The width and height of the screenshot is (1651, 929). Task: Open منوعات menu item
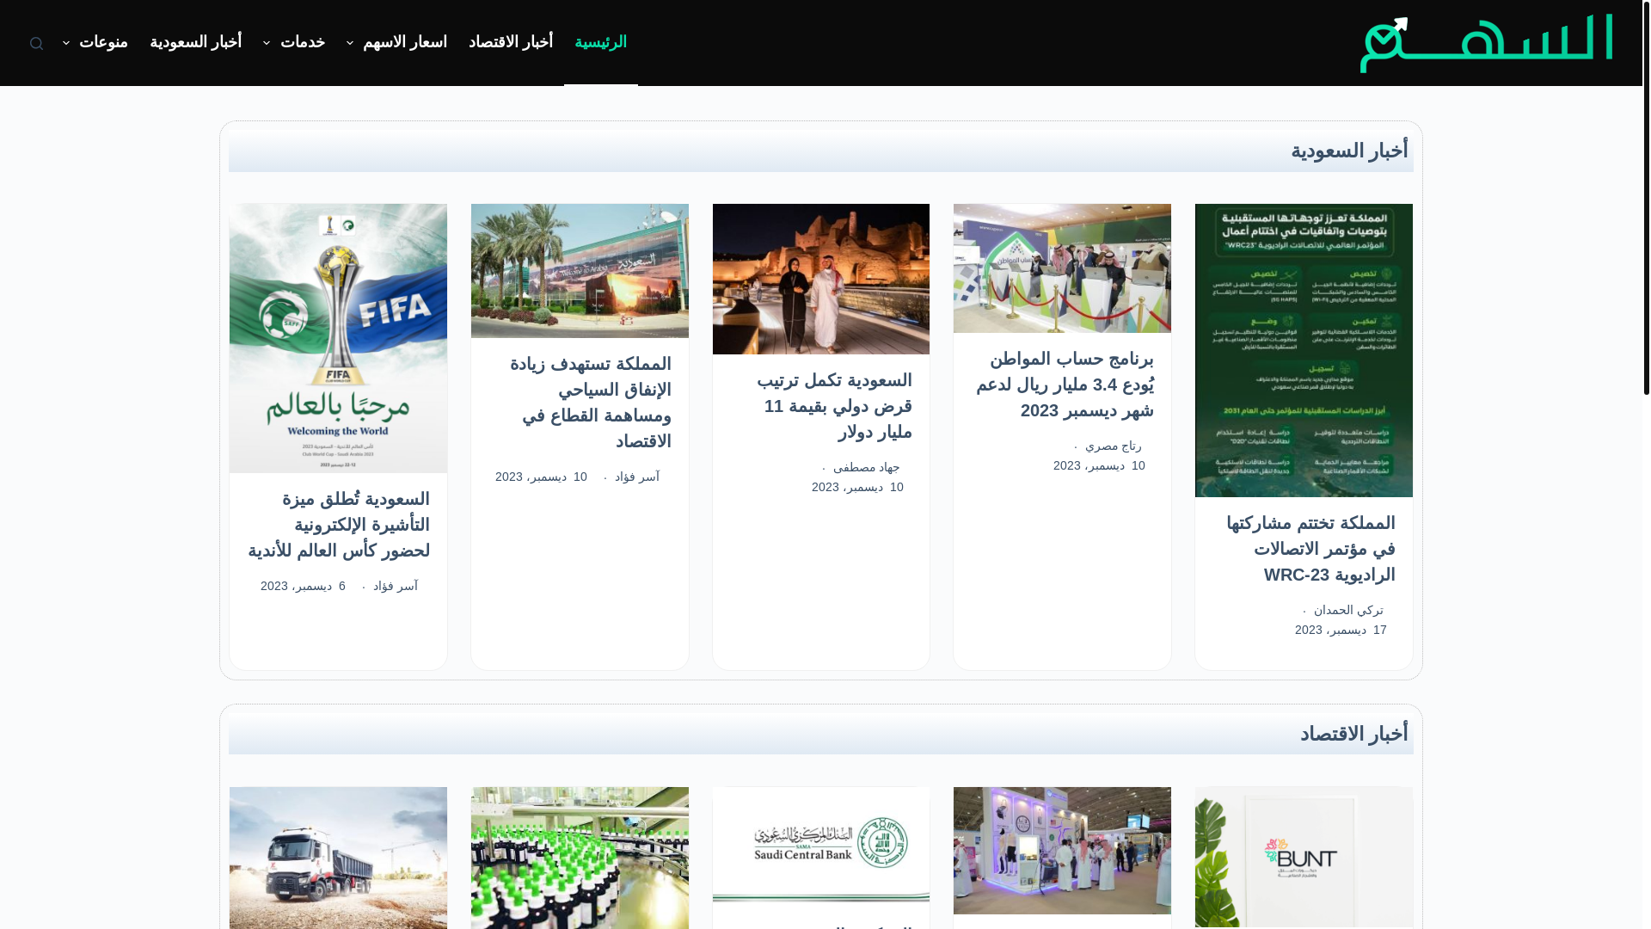point(103,42)
